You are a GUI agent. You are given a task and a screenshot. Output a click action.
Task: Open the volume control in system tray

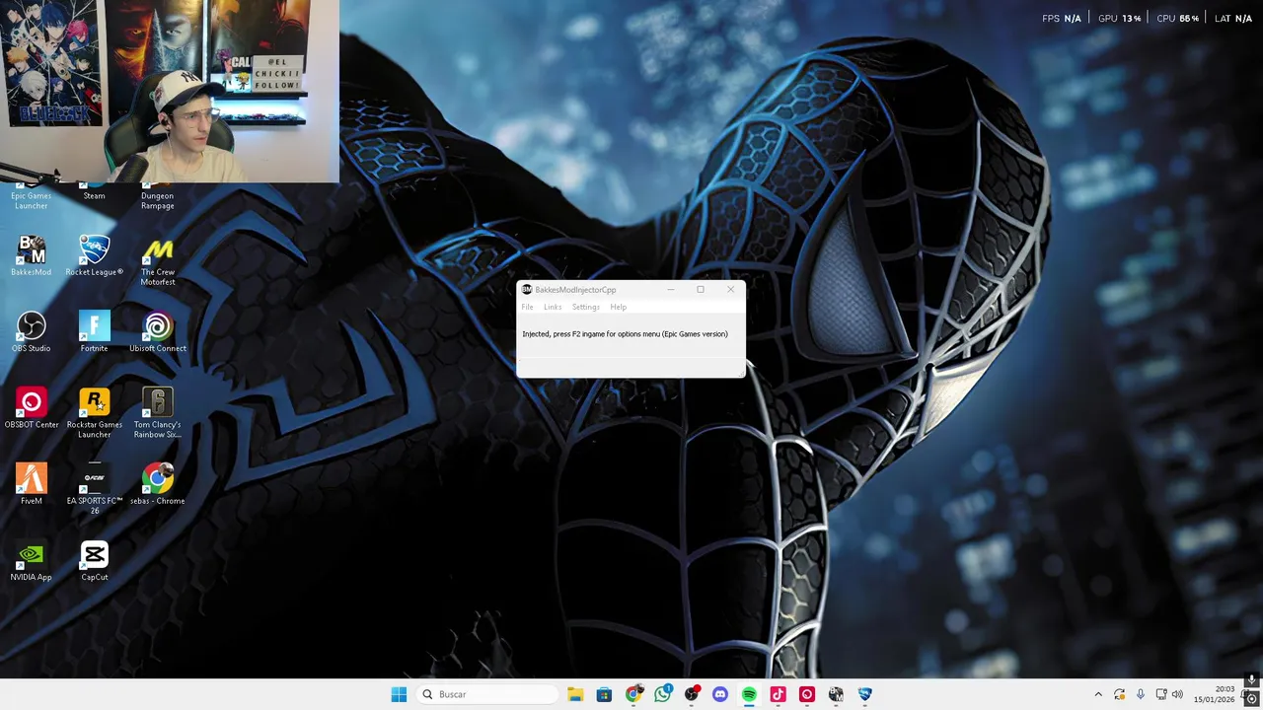click(x=1177, y=695)
